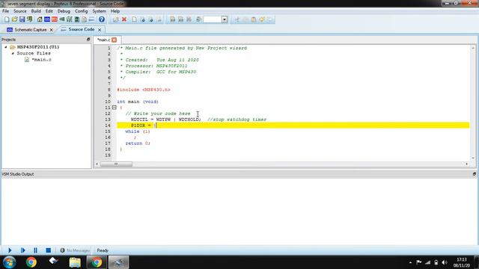Click the Step simulation button
The width and height of the screenshot is (479, 269).
[x=22, y=250]
